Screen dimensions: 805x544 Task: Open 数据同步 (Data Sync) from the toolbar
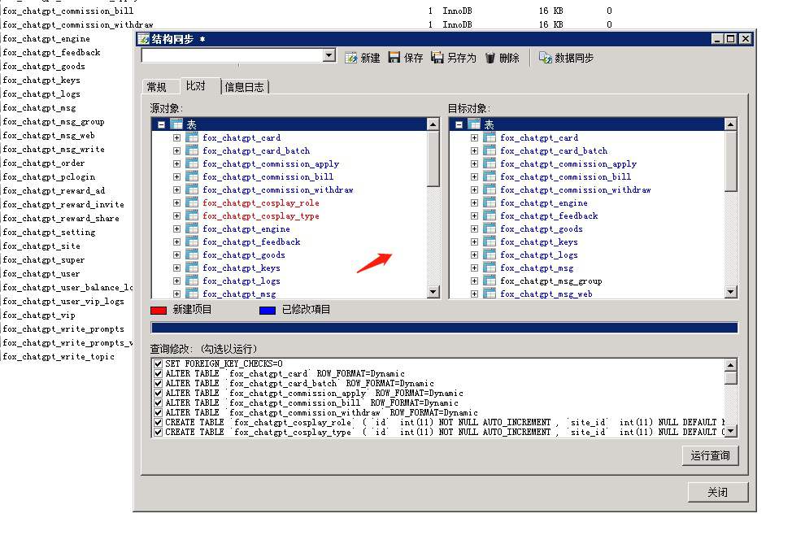click(x=546, y=58)
